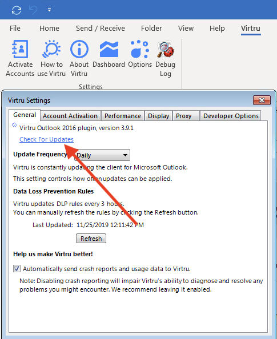The width and height of the screenshot is (277, 339).
Task: Open the Folder ribbon tab
Action: 151,29
